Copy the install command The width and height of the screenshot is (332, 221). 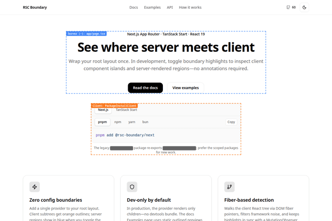[231, 122]
